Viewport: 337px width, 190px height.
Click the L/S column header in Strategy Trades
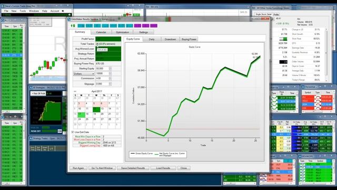tap(52, 148)
